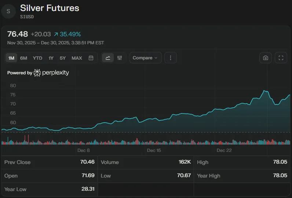The height and width of the screenshot is (198, 292).
Task: Choose the 5Y time range
Action: tap(63, 58)
